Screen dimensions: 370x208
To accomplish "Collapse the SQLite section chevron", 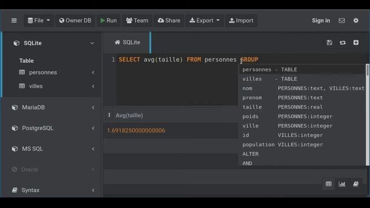I will pyautogui.click(x=92, y=43).
